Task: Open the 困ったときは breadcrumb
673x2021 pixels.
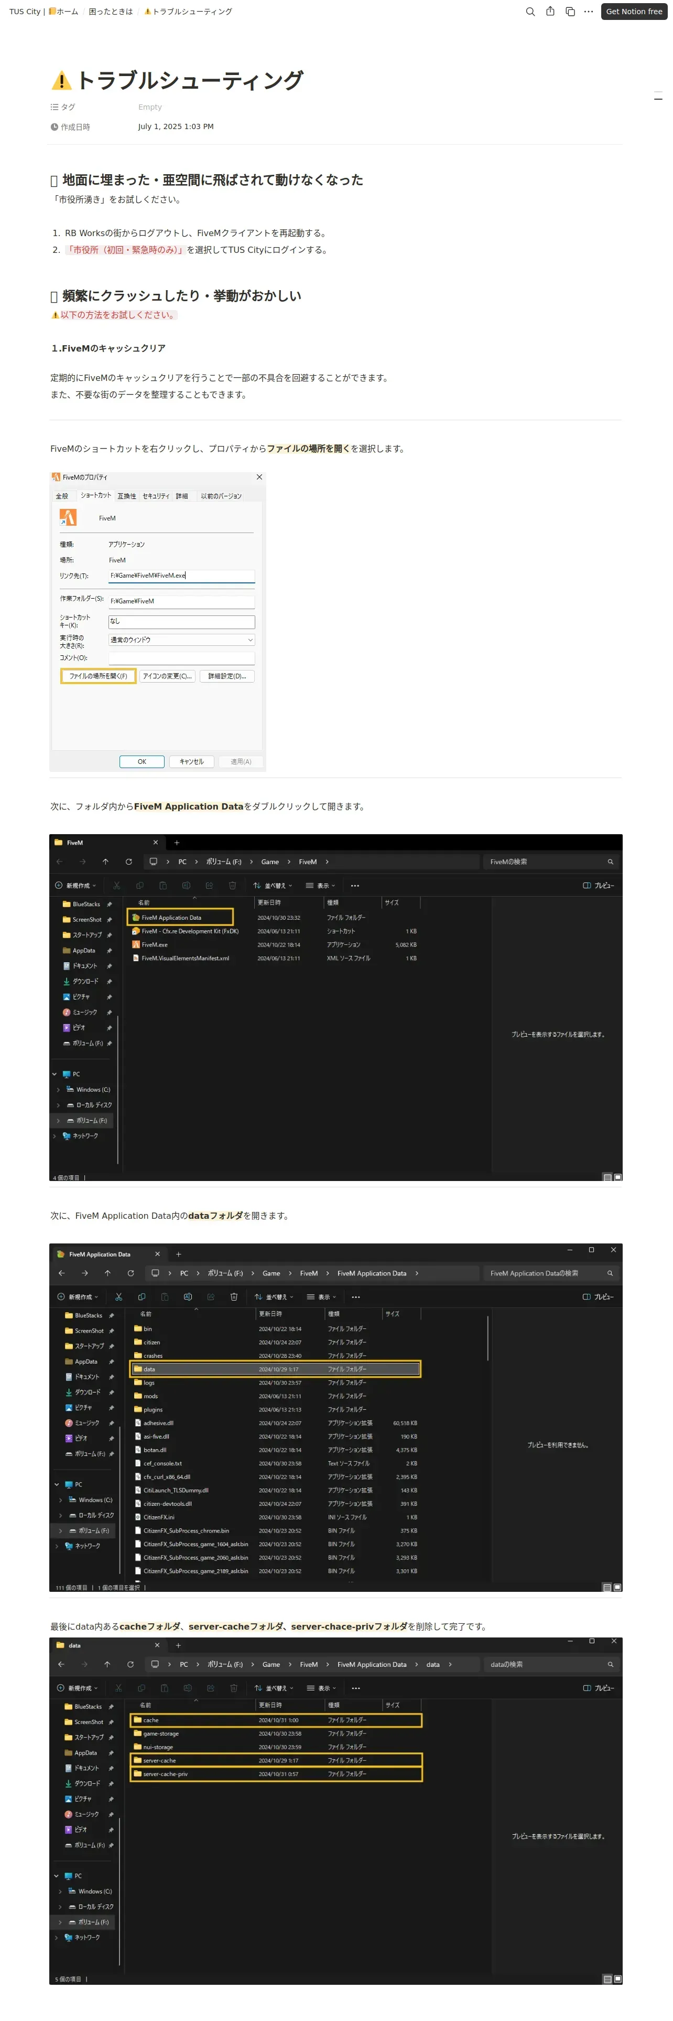Action: [111, 12]
